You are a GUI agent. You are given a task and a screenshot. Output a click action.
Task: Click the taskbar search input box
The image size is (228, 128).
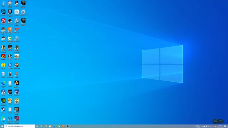pos(20,126)
